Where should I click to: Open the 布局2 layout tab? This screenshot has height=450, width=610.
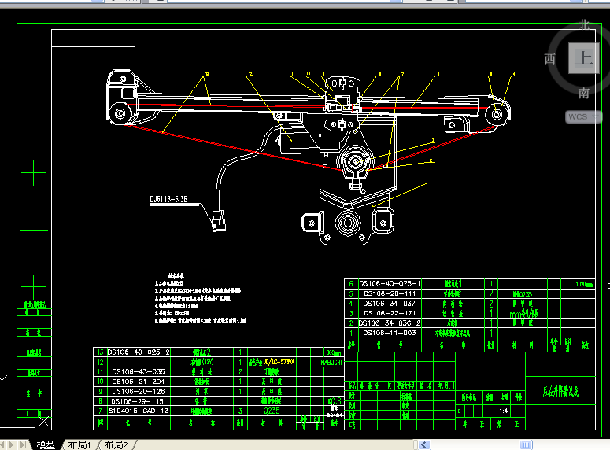tap(116, 444)
